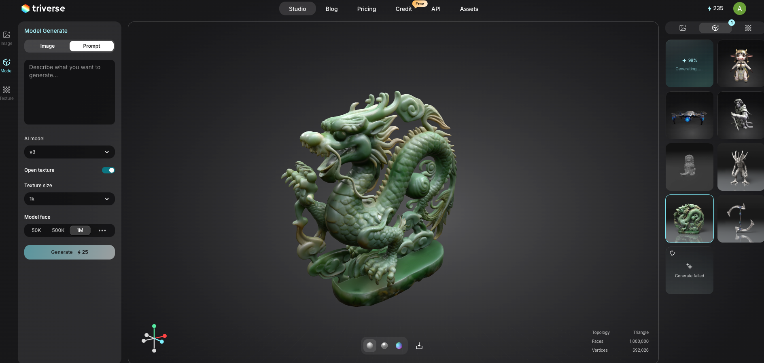Screen dimensions: 764x363
Task: Switch to the image history tab icon
Action: point(683,28)
